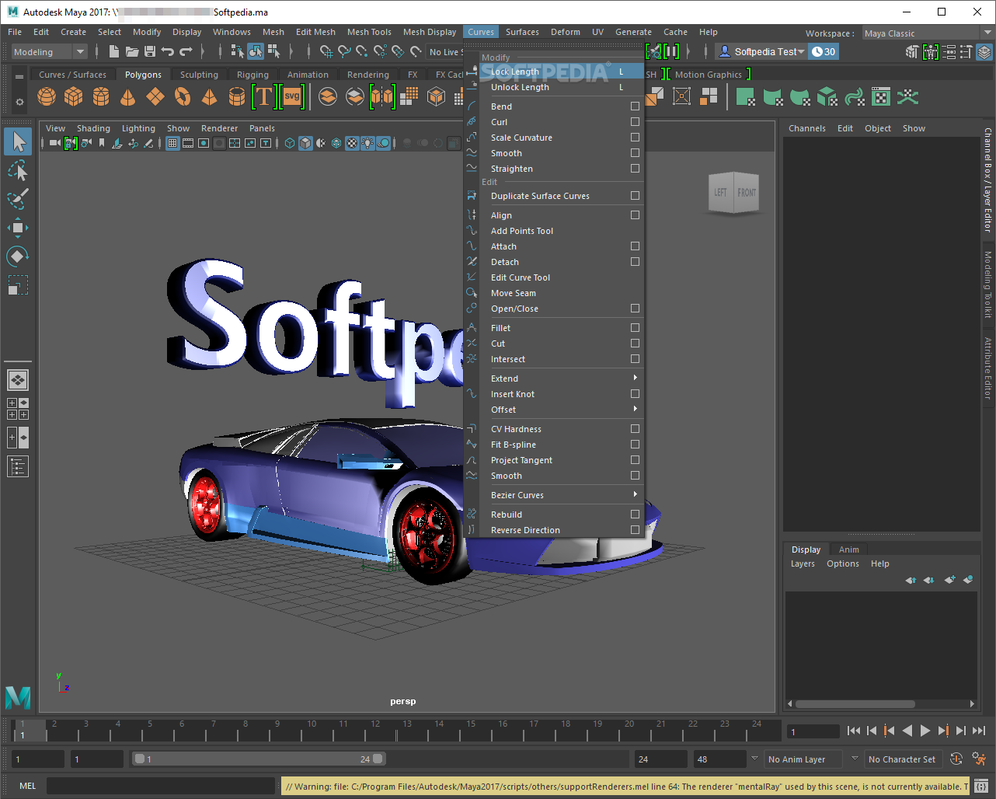996x799 pixels.
Task: Create a polygon torus from shelf
Action: coord(183,96)
